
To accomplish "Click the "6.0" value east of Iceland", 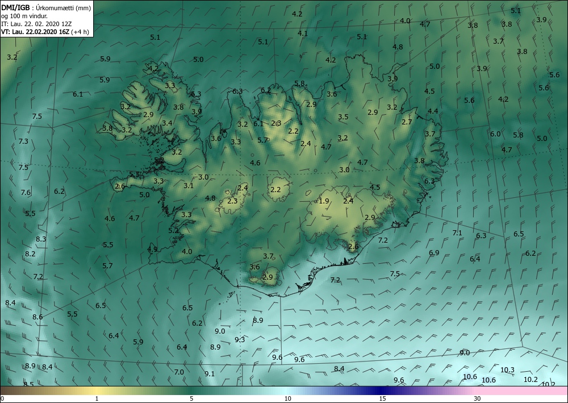I will (x=495, y=134).
